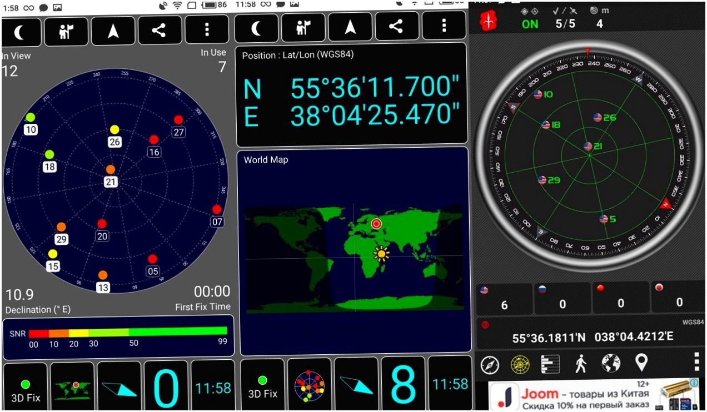Open the world map thumbnail on left bottom bar

pyautogui.click(x=72, y=386)
